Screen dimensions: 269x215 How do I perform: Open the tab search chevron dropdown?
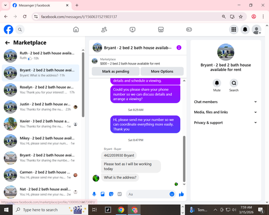(x=5, y=5)
